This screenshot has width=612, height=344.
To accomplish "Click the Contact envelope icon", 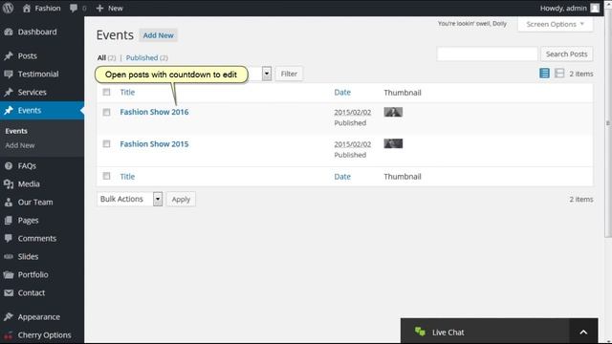I will pos(9,293).
